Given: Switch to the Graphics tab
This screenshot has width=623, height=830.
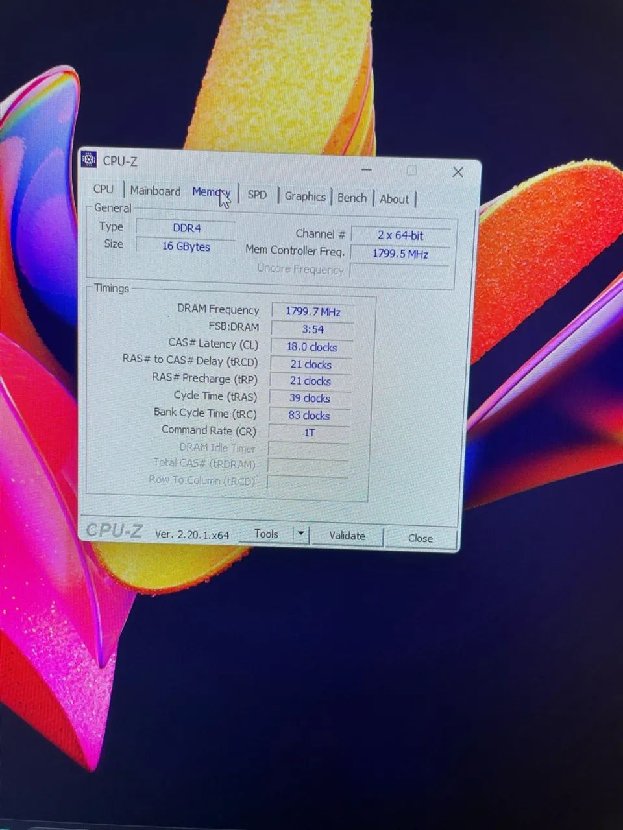Looking at the screenshot, I should [305, 196].
